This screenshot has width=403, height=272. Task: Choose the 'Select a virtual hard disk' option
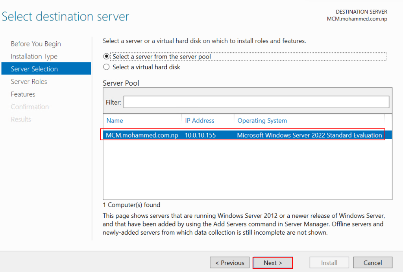click(106, 67)
